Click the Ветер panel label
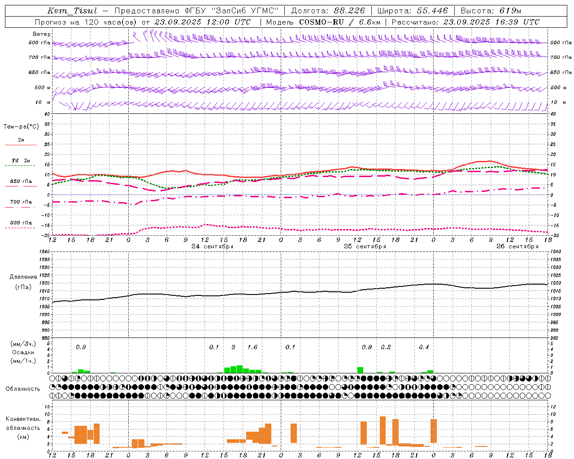The width and height of the screenshot is (574, 459). 42,34
